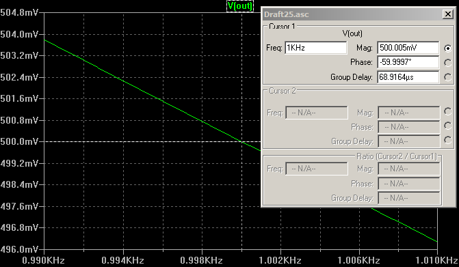Image resolution: width=459 pixels, height=267 pixels.
Task: Click the Ratio Freq N/A field
Action: click(317, 169)
